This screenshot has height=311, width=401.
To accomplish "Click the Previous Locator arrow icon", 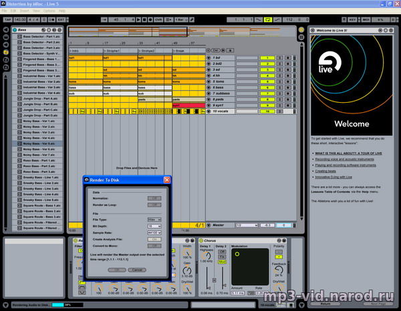I will (x=209, y=50).
